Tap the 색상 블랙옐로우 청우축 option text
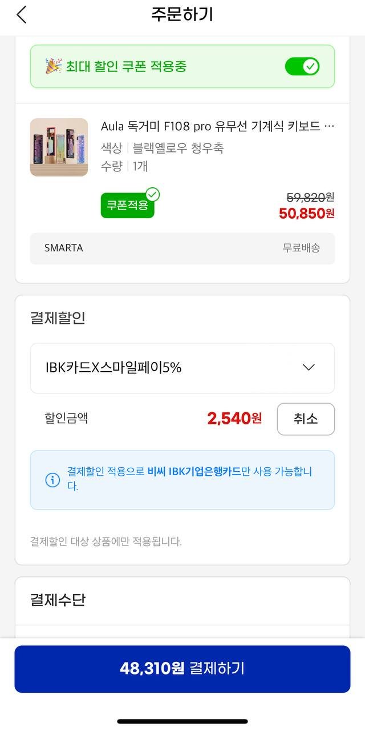The height and width of the screenshot is (731, 365). [163, 148]
